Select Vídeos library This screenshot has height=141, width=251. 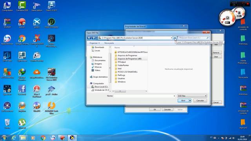point(96,70)
